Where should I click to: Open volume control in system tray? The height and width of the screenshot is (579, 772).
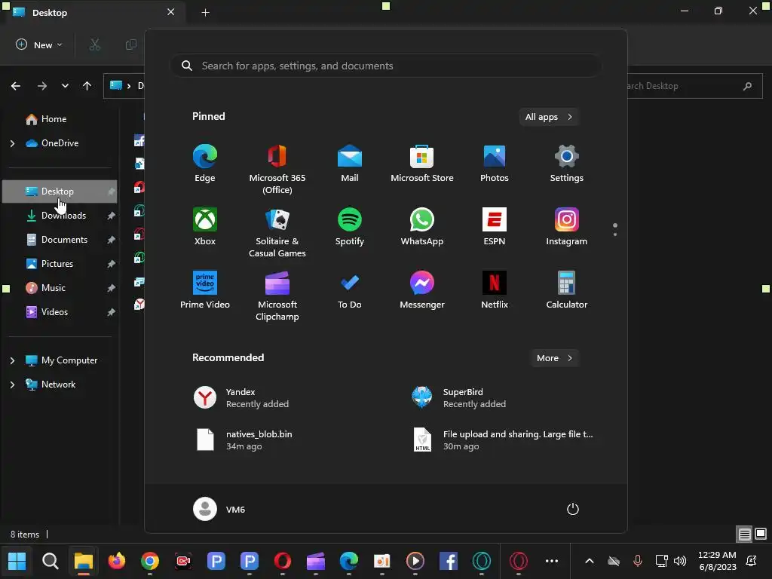[680, 561]
